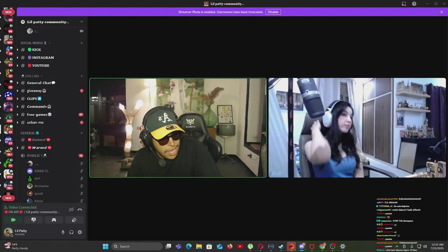Open Microsoft Edge from the taskbar
Viewport: 448px width, 252px height.
pos(189,246)
